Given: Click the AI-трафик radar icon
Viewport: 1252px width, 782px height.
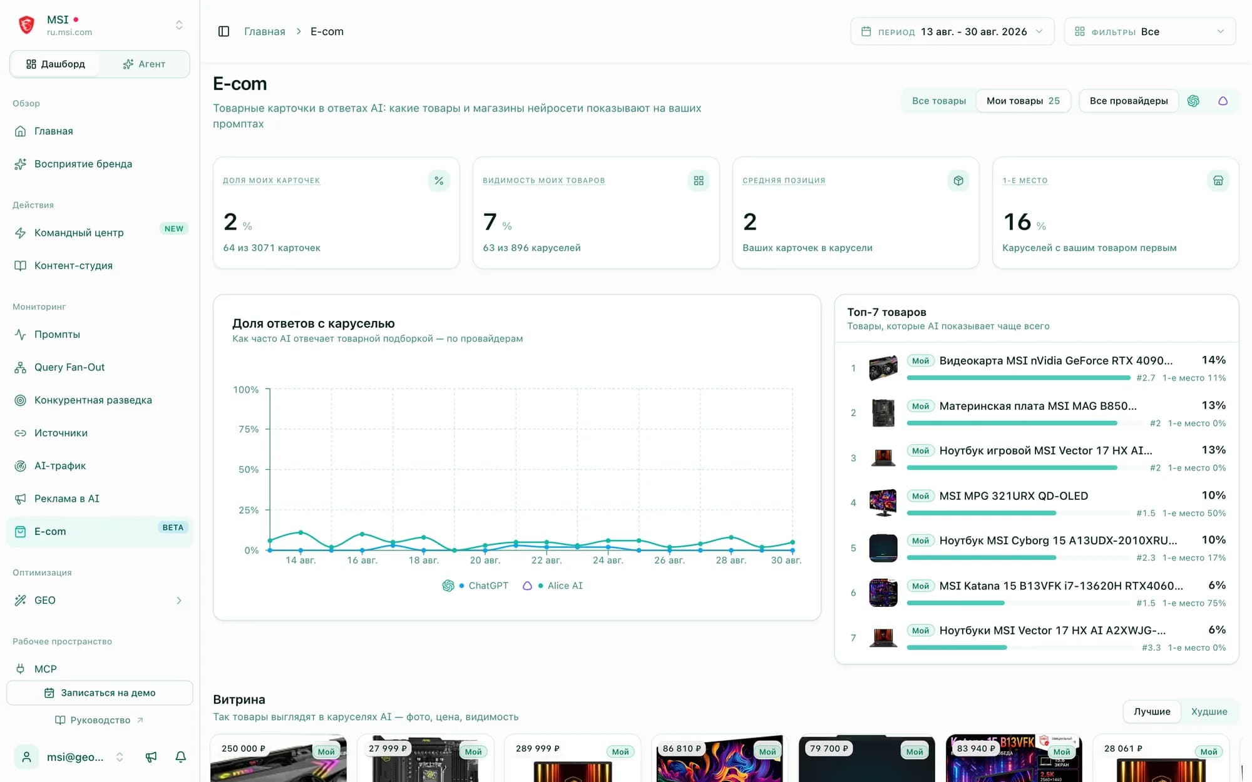Looking at the screenshot, I should (21, 466).
